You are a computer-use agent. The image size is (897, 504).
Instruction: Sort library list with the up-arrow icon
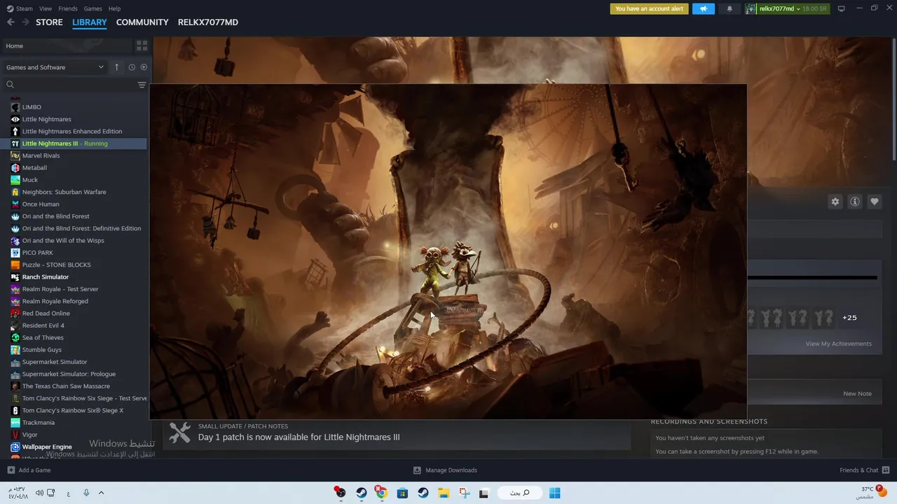click(116, 67)
